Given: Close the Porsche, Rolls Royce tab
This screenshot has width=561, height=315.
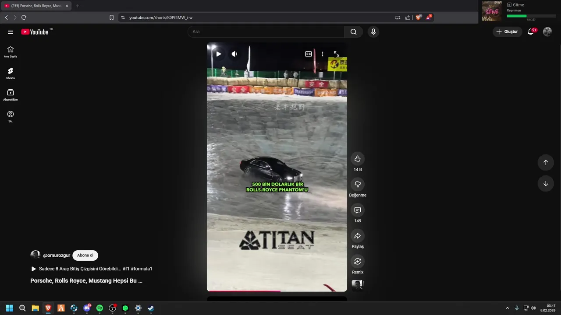Looking at the screenshot, I should pos(67,6).
